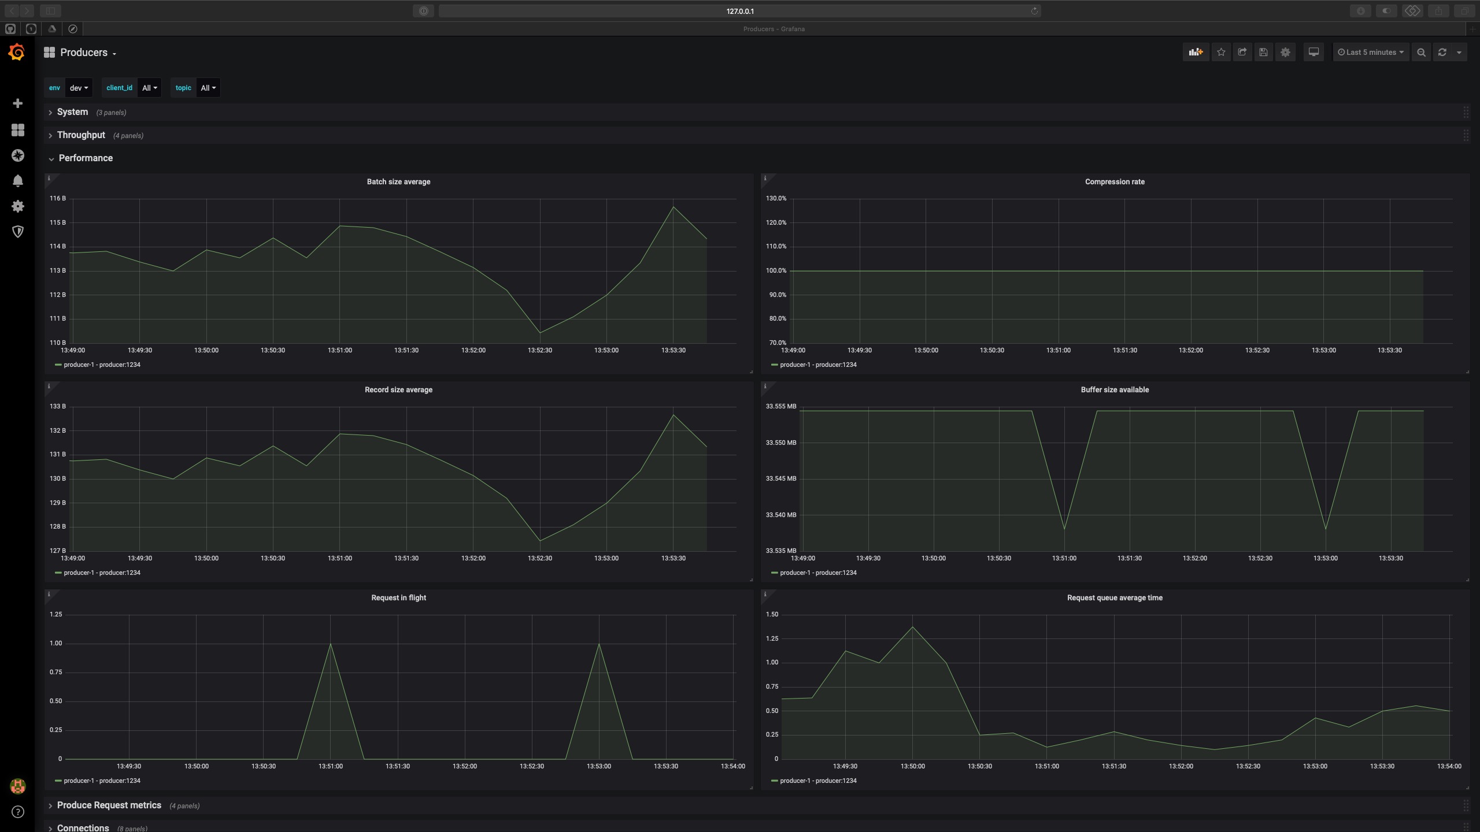The width and height of the screenshot is (1480, 832).
Task: Cycle view mode with monitor icon
Action: click(1313, 53)
